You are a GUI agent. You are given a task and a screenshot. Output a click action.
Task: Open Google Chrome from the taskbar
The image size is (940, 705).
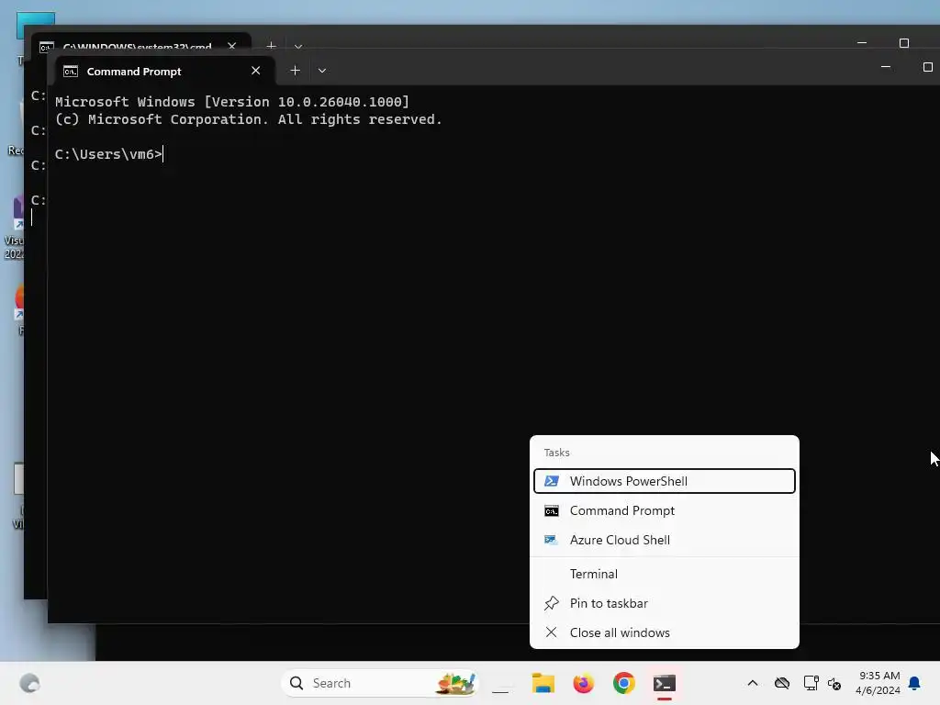[x=623, y=683]
